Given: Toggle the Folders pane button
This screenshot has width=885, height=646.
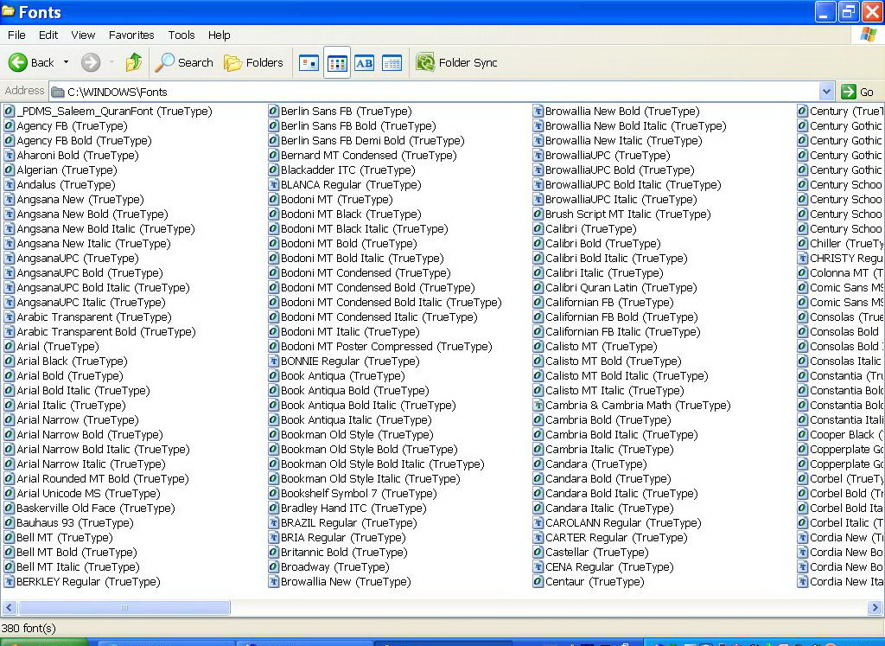Looking at the screenshot, I should (253, 62).
